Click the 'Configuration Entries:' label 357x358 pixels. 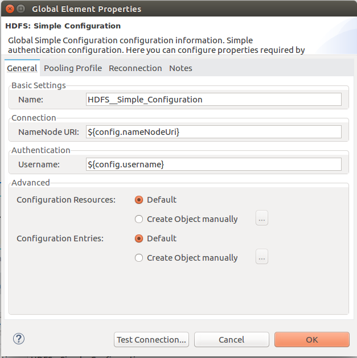pos(60,238)
